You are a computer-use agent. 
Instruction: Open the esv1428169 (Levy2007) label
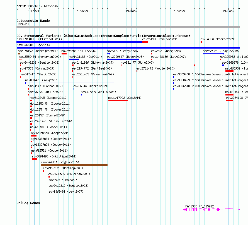coord(169,57)
